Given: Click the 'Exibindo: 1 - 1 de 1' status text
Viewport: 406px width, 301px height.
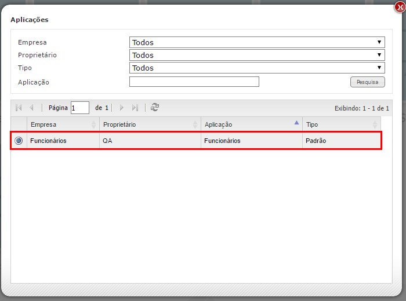Looking at the screenshot, I should [x=362, y=108].
